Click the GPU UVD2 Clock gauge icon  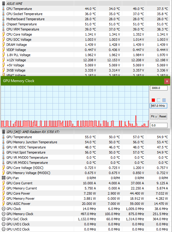click(x=4, y=229)
